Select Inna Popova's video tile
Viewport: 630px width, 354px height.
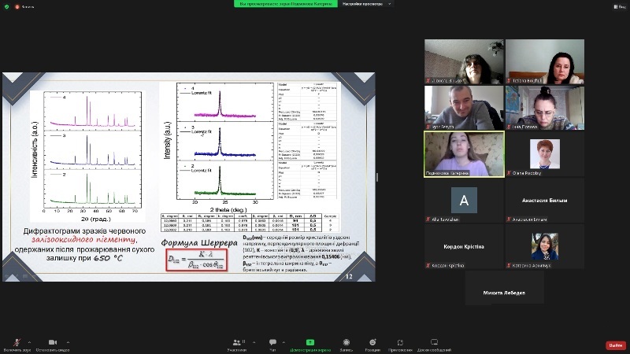tap(545, 108)
